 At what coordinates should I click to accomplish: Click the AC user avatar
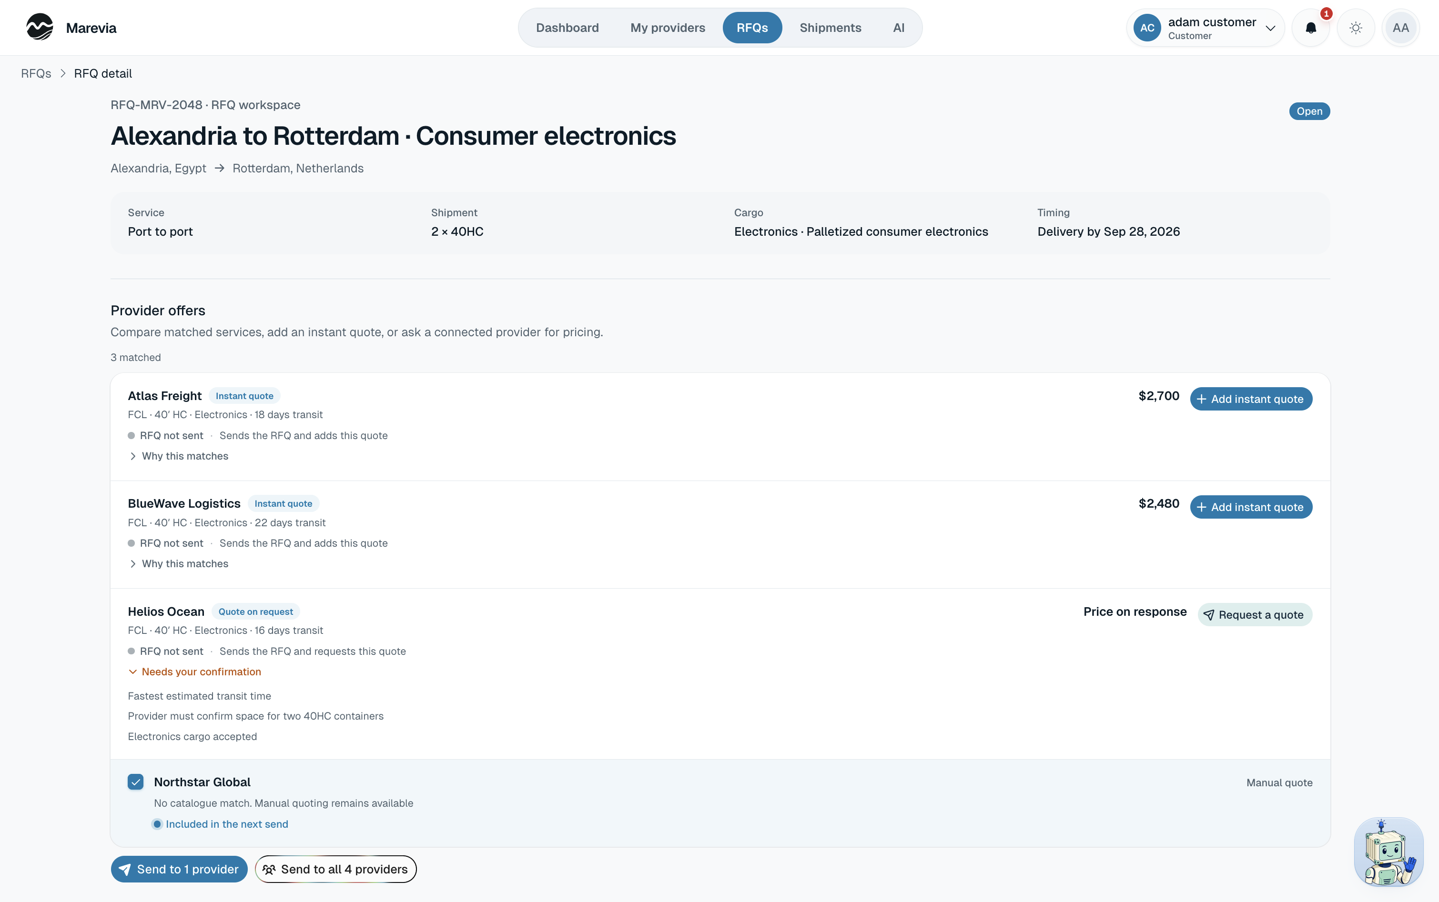(x=1146, y=28)
